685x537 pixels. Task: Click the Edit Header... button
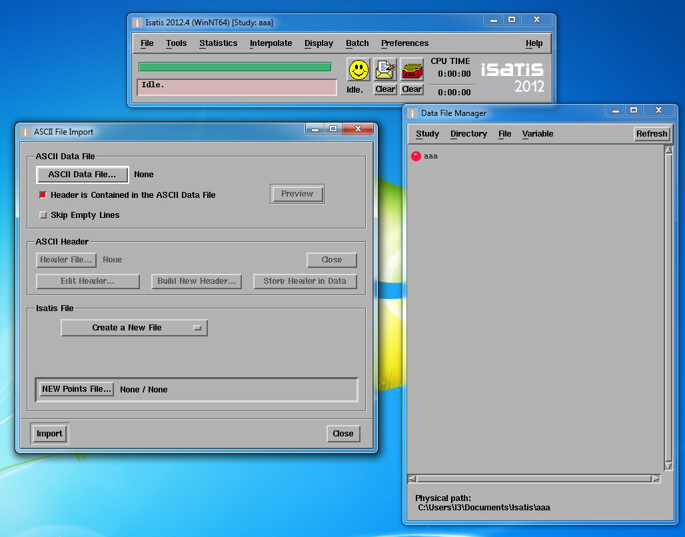point(88,281)
